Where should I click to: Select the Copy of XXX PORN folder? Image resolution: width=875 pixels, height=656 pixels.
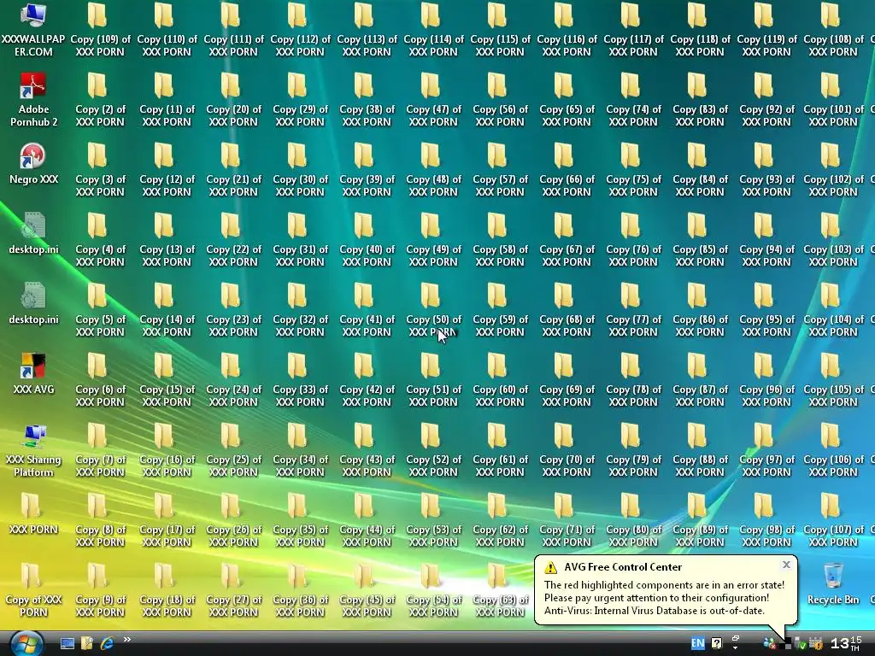click(33, 589)
